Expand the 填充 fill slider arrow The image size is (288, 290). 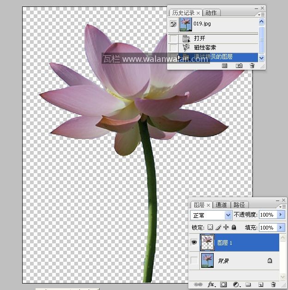click(281, 228)
